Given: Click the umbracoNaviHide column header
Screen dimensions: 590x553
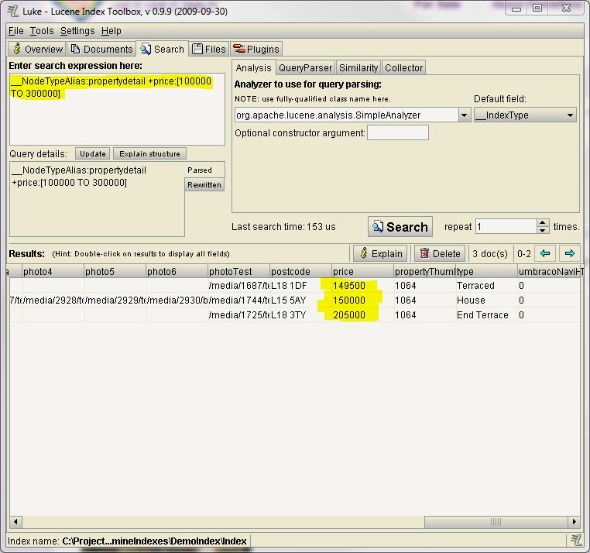Looking at the screenshot, I should (x=551, y=271).
